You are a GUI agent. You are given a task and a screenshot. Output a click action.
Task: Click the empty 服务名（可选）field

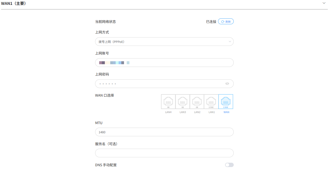tap(164, 153)
